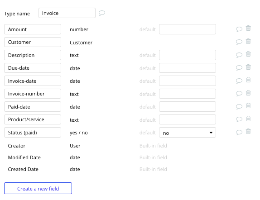Image resolution: width=260 pixels, height=200 pixels.
Task: Remove the Product/service field via trash icon
Action: click(248, 119)
